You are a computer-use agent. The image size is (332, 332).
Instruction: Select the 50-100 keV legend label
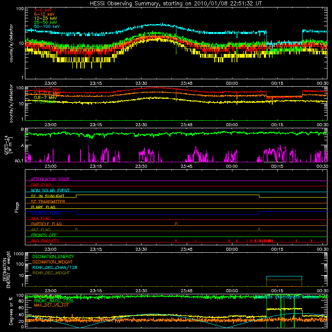tap(47, 27)
